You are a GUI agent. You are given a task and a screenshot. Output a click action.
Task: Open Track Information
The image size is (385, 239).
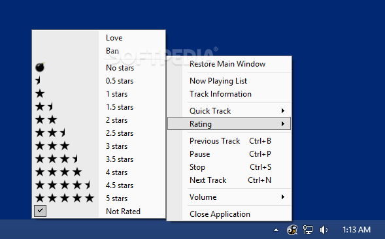click(220, 94)
